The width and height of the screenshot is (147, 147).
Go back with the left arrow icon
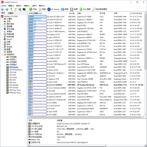(3, 9)
